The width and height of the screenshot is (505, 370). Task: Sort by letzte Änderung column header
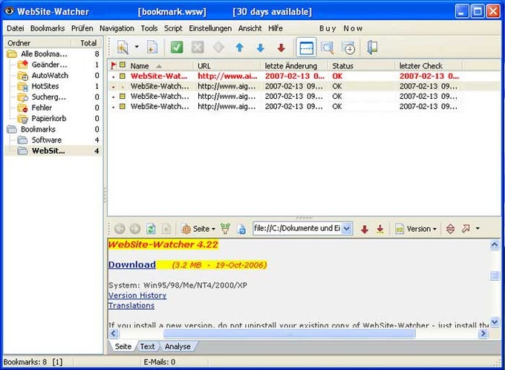[x=294, y=65]
